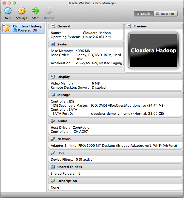Click the Preview section monitor icon
Viewport: 184px width, 198px height.
point(129,26)
